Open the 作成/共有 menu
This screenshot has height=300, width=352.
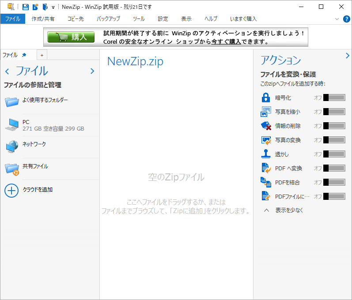click(43, 19)
